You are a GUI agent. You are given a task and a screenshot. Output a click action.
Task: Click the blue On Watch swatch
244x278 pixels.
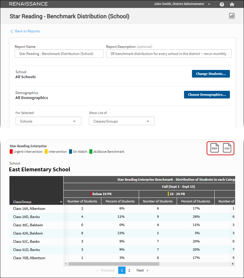pyautogui.click(x=71, y=152)
